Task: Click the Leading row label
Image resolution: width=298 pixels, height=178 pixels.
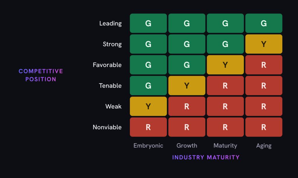Action: (x=110, y=23)
